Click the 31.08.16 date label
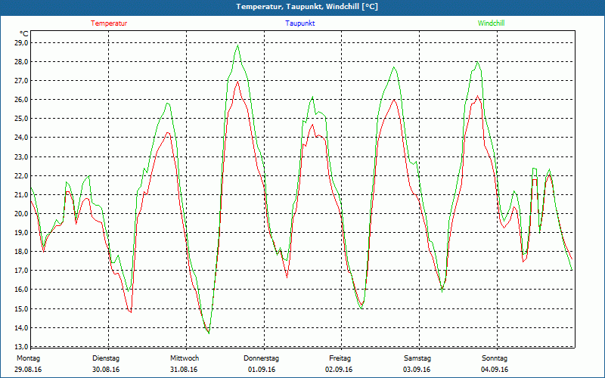 184,370
